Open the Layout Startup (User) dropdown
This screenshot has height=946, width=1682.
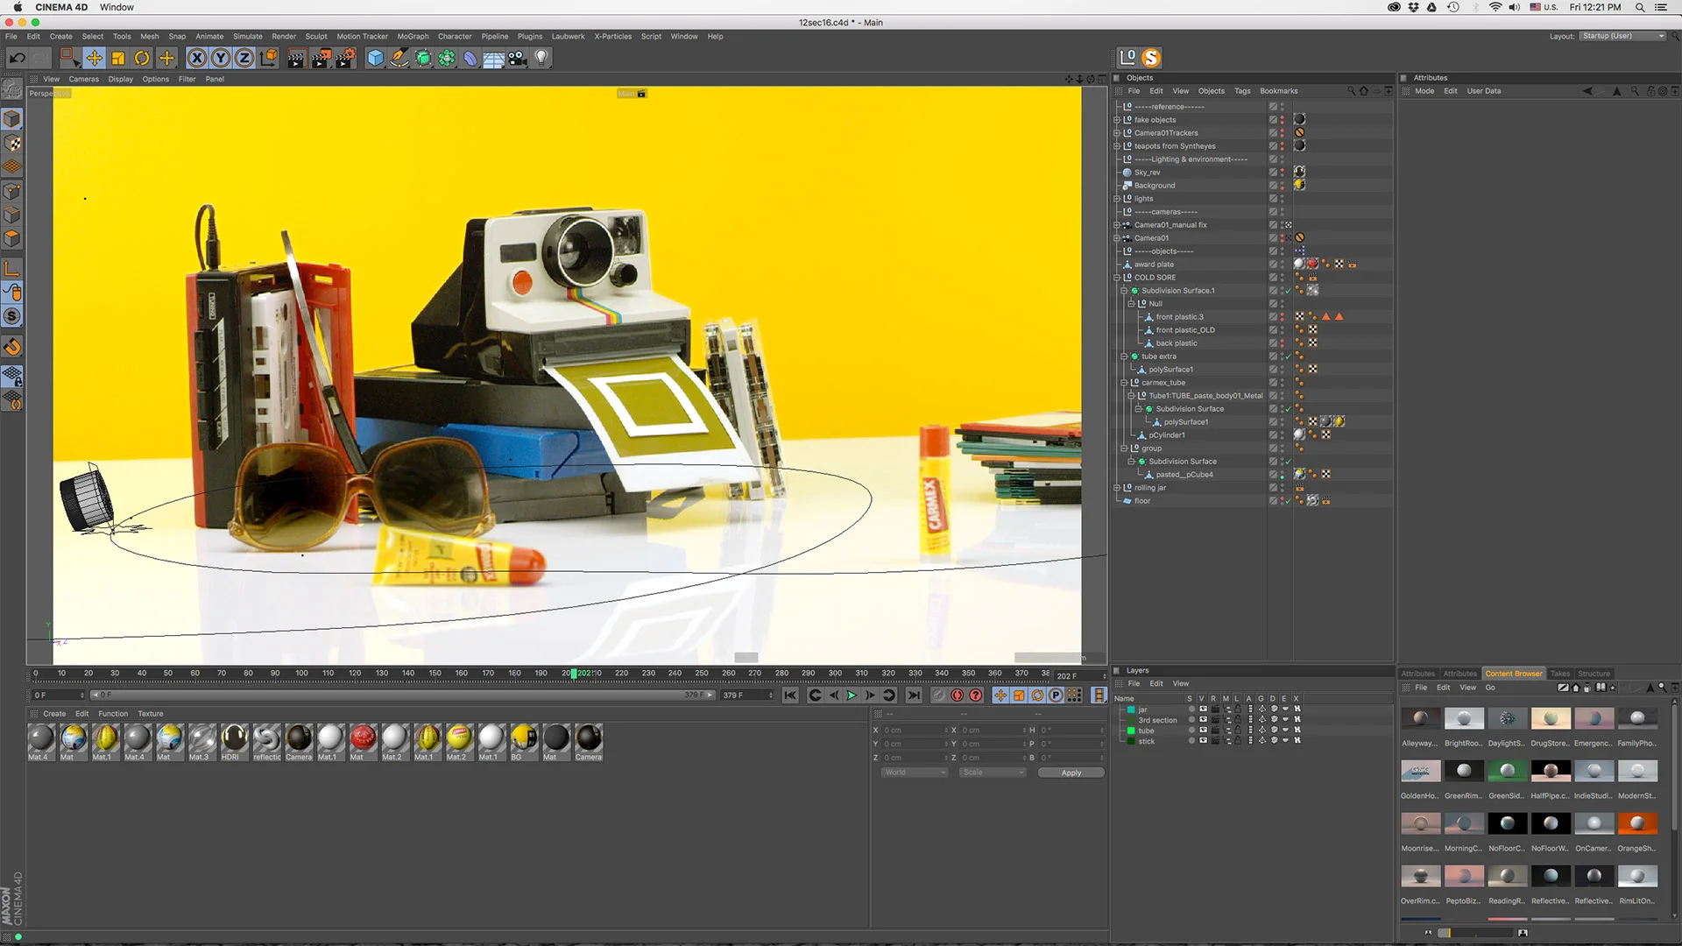point(1622,36)
